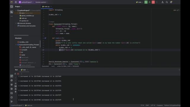This screenshot has width=190, height=107.
Task: Select Scratches and Consoles node
Action: (x=26, y=26)
